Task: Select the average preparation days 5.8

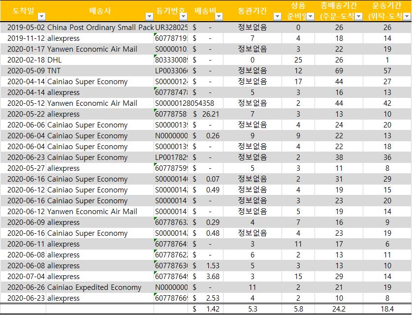Action: click(298, 309)
